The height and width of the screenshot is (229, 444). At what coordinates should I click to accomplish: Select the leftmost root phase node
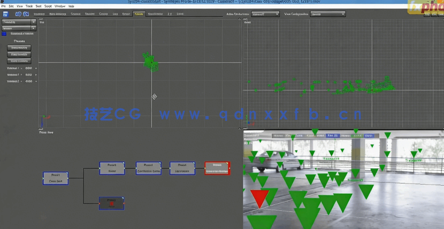56,178
